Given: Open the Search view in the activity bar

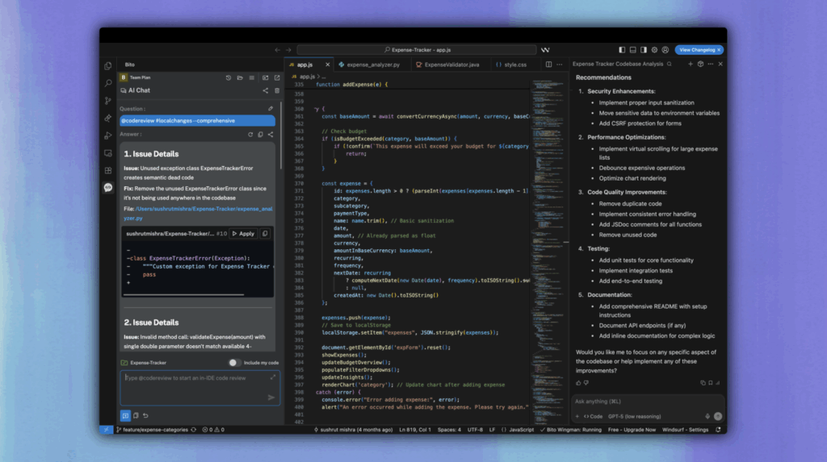Looking at the screenshot, I should pyautogui.click(x=108, y=83).
